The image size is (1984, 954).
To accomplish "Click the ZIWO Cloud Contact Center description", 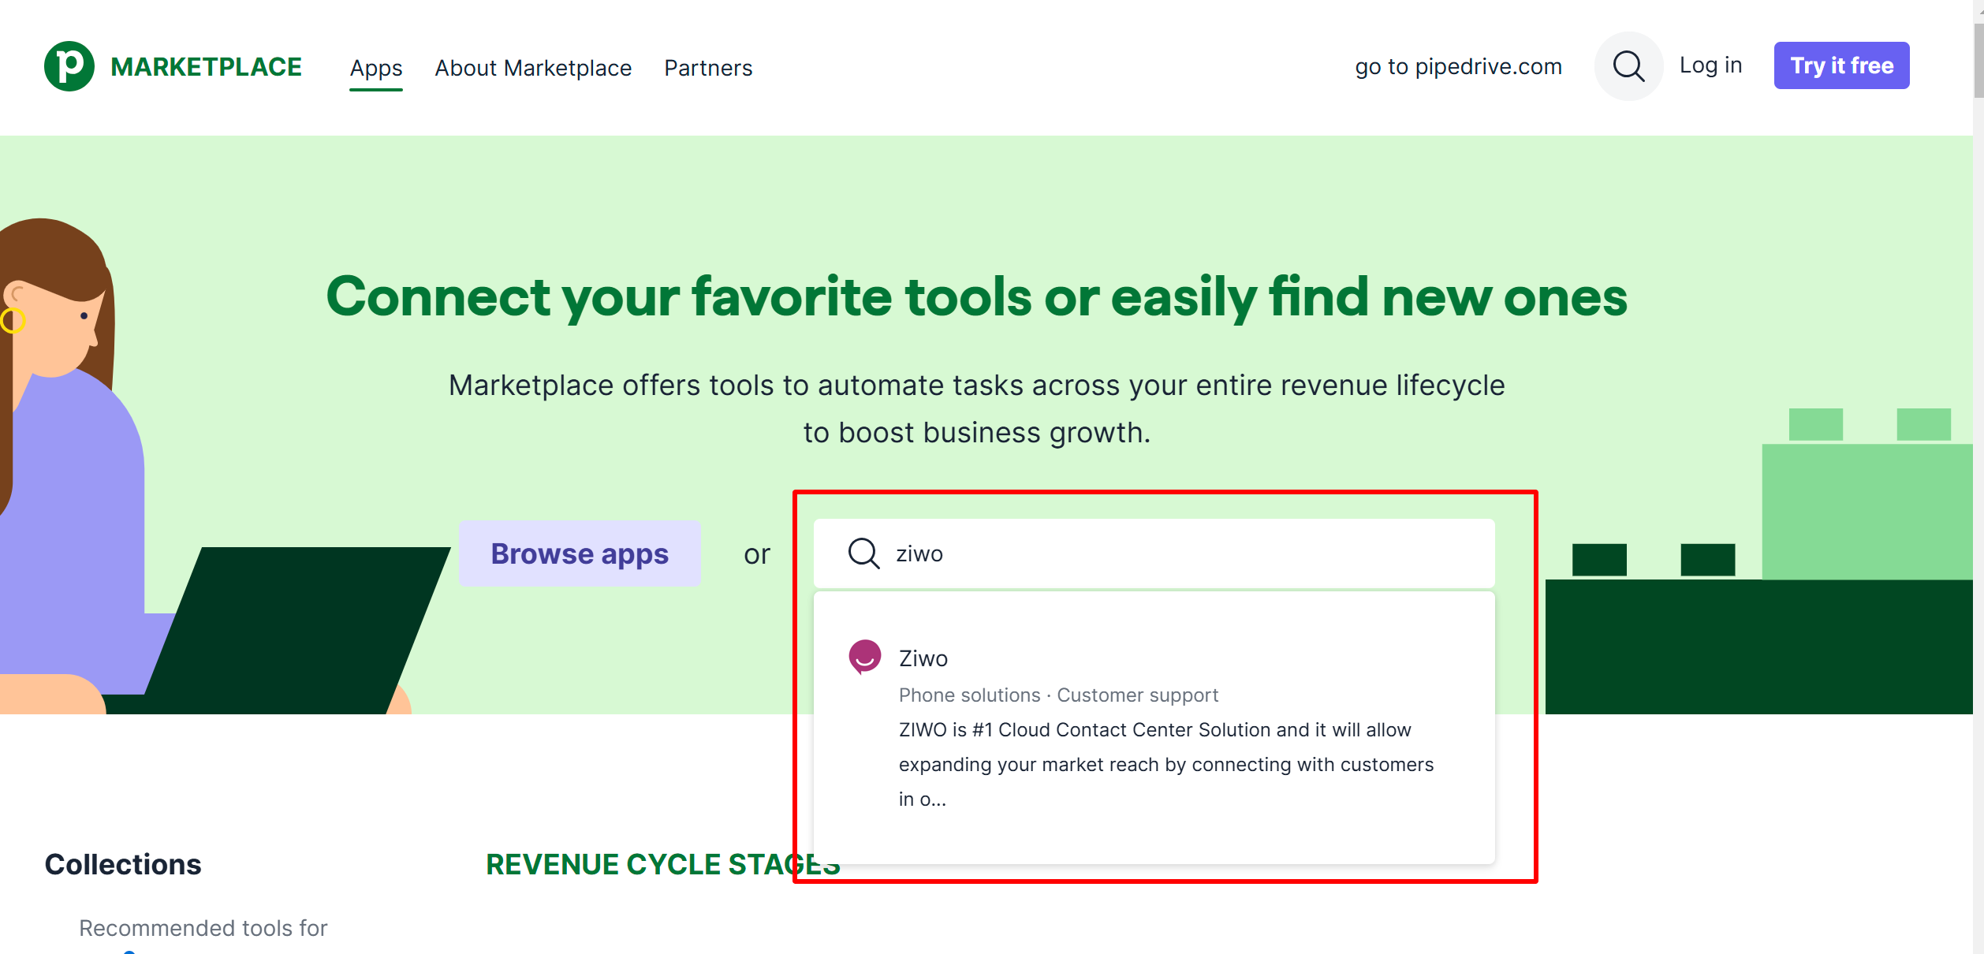I will [x=1166, y=764].
